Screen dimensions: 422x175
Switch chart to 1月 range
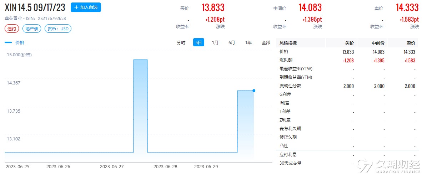(215, 43)
